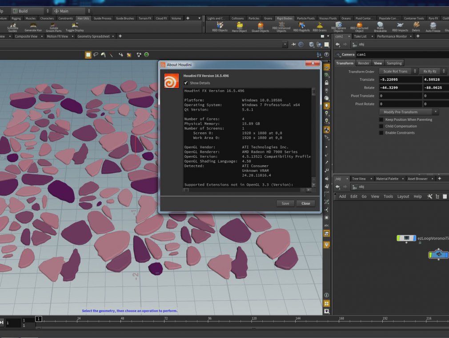This screenshot has height=338, width=449.
Task: Select the RBD Hero Object shelf tool
Action: coord(239,27)
